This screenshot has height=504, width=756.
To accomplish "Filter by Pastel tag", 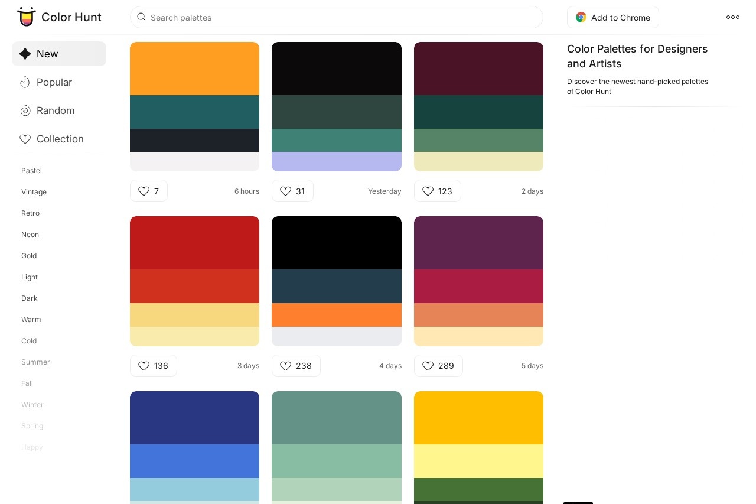I will [31, 171].
